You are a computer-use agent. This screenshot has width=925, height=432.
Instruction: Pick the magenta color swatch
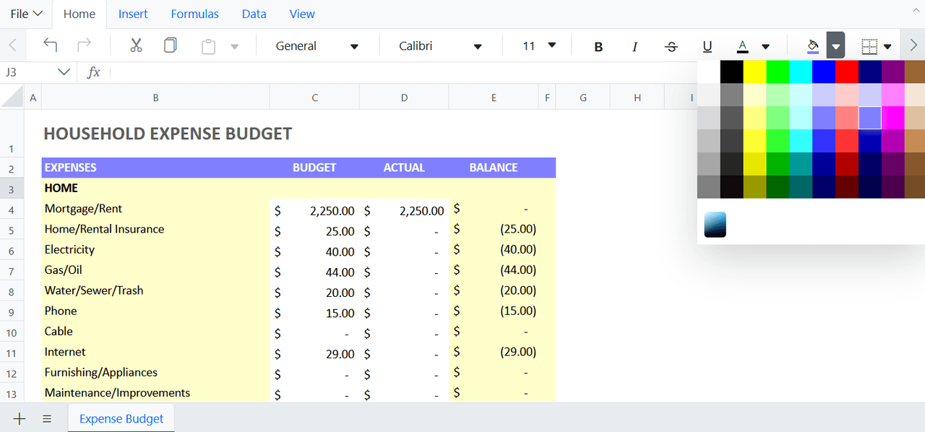point(892,118)
